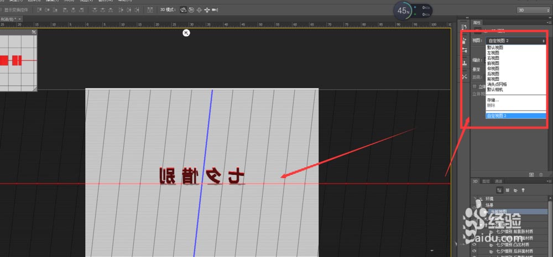Viewport: 553px width, 257px height.
Task: Choose 前视图 from view list
Action: pos(493,79)
